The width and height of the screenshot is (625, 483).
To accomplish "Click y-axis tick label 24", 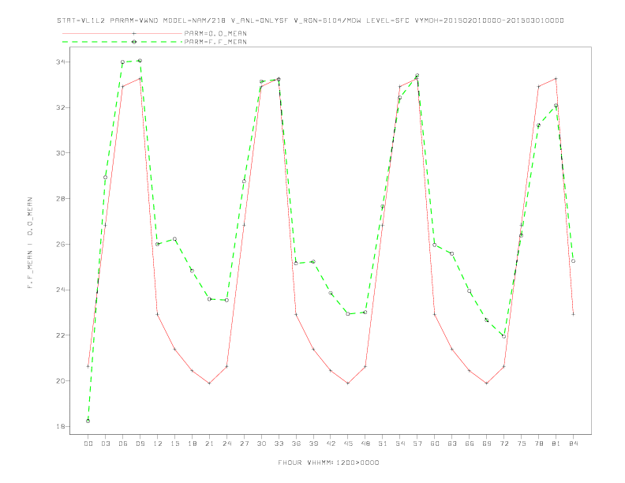I will click(61, 290).
